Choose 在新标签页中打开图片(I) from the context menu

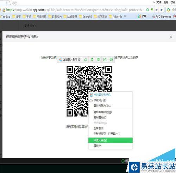point(111,134)
